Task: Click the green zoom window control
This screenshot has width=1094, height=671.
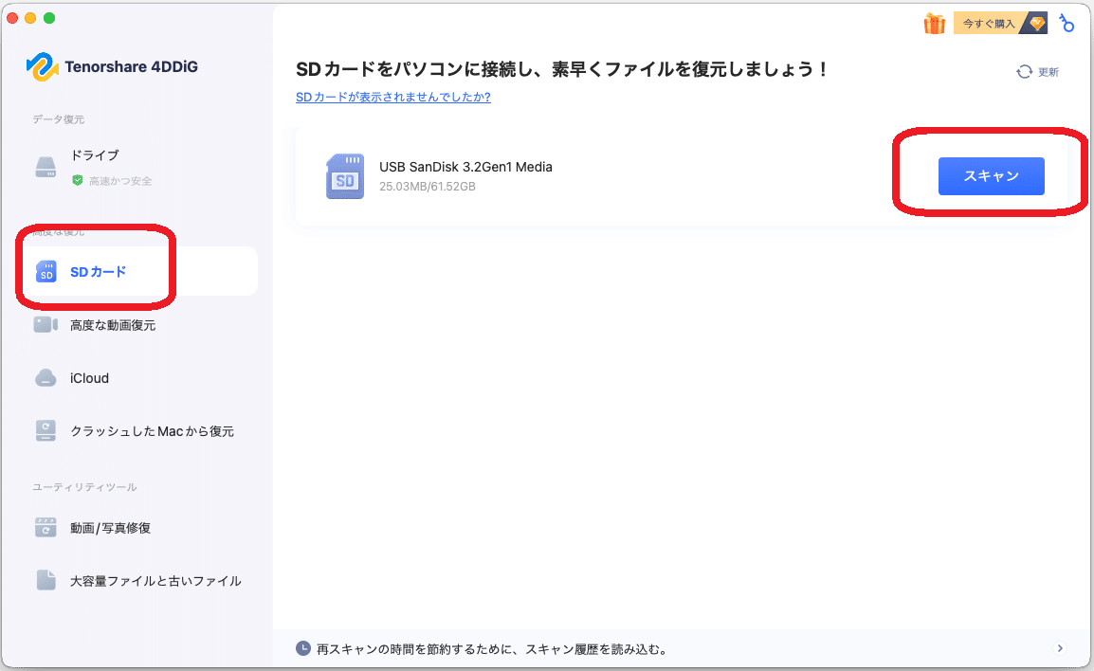Action: point(49,17)
